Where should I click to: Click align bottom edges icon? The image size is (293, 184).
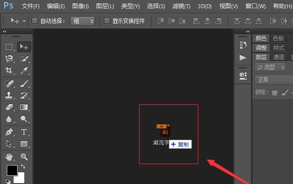[x=182, y=21]
